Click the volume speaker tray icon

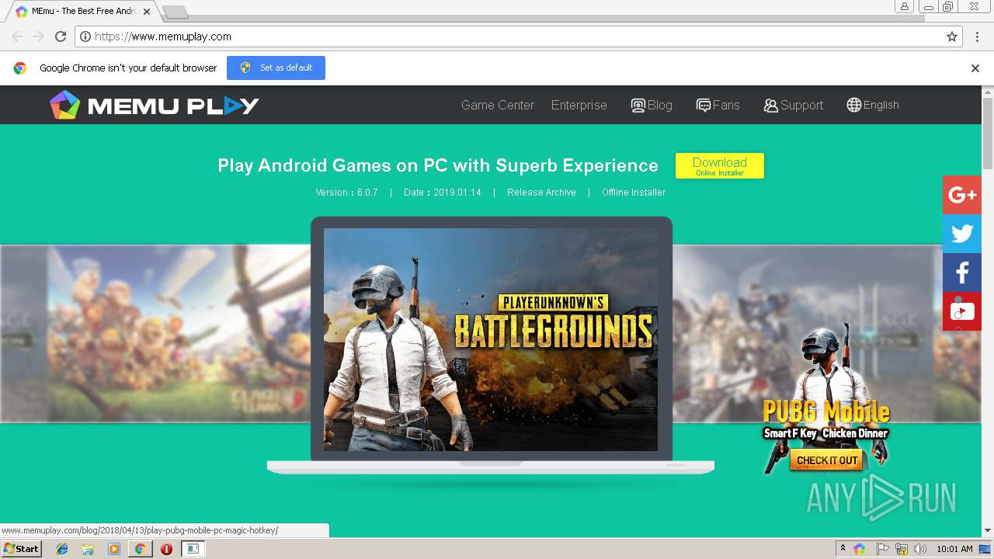point(920,549)
